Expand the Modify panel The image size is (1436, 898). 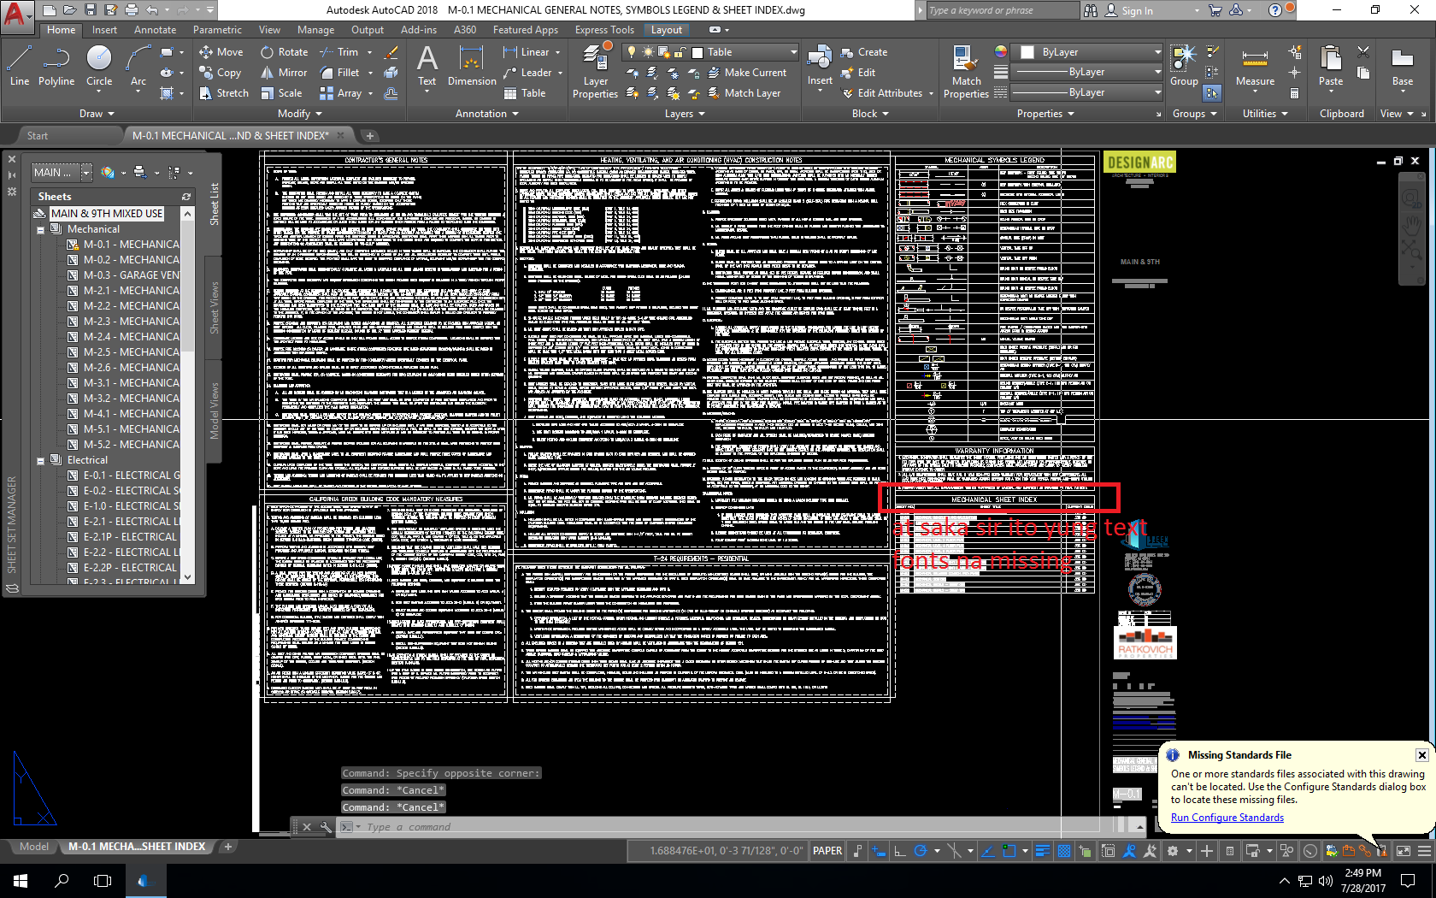click(300, 114)
